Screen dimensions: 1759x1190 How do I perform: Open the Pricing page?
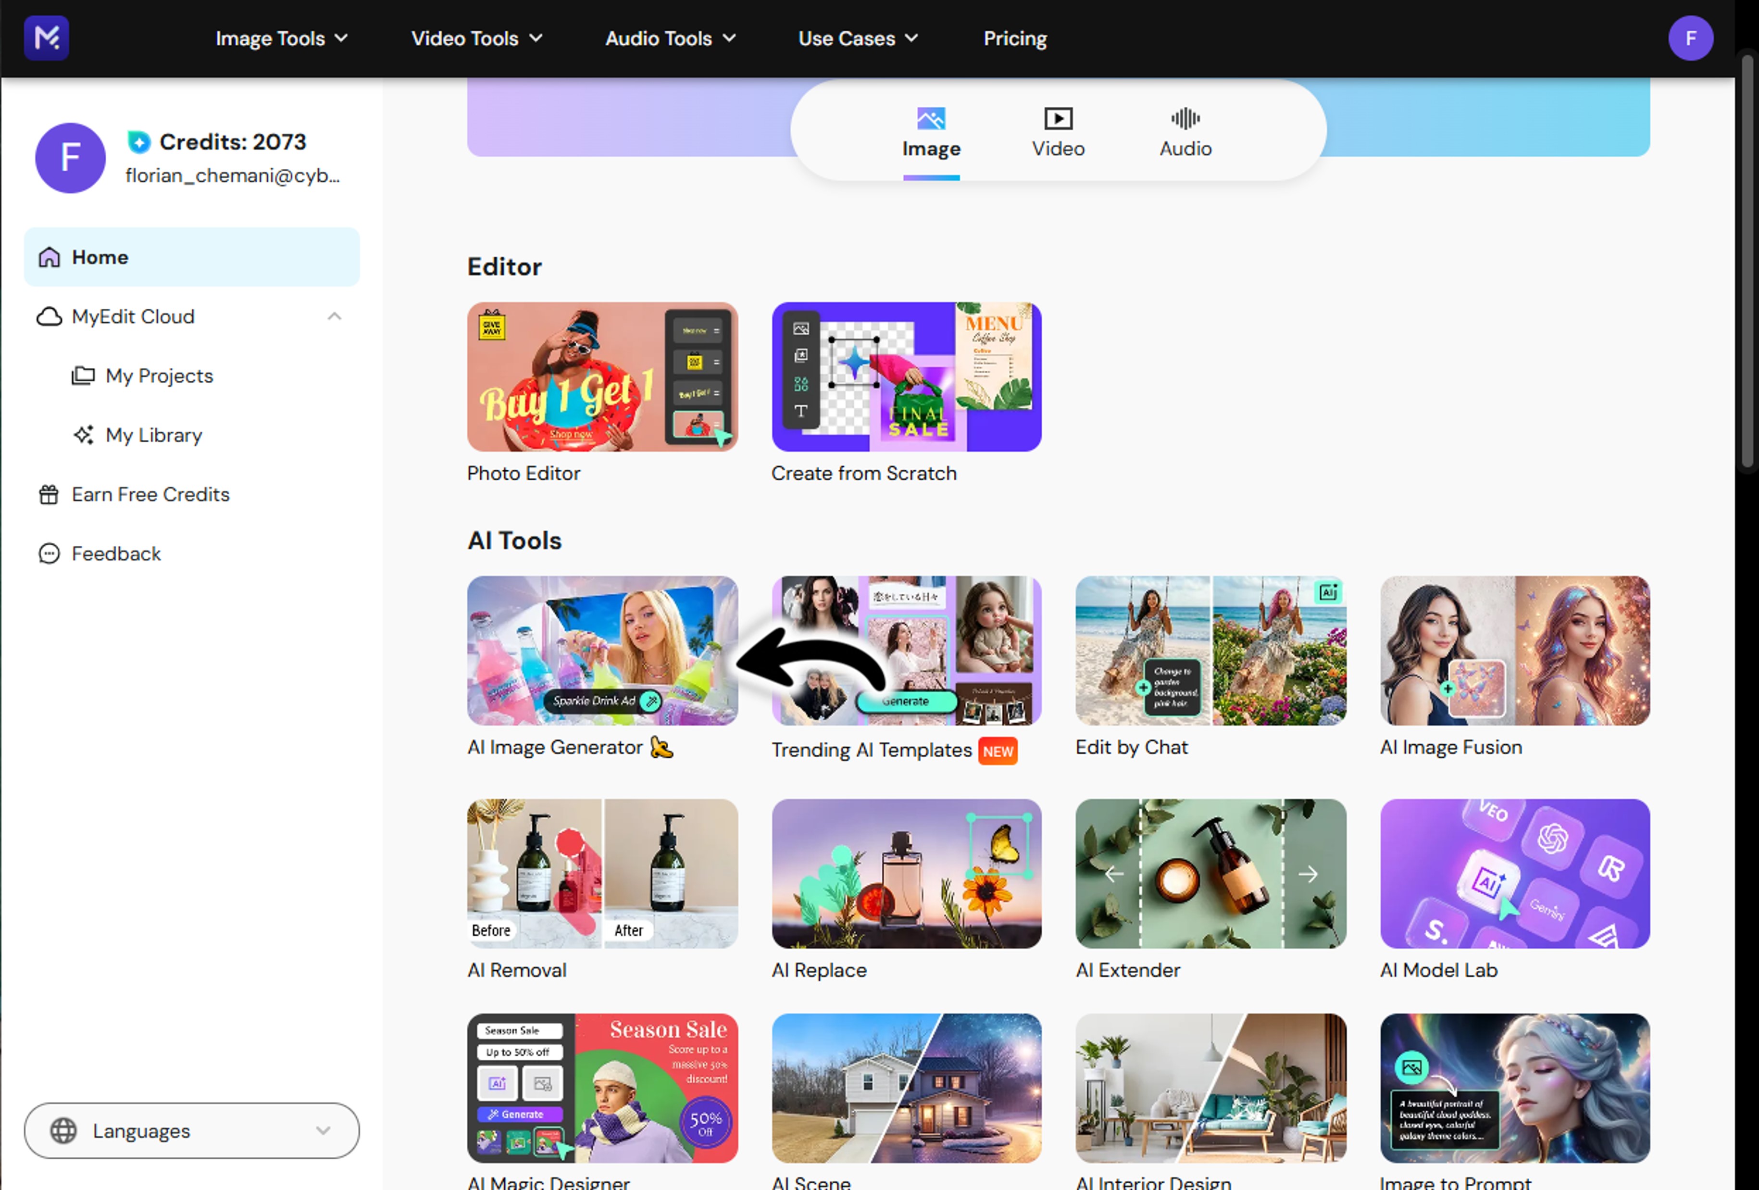pos(1014,38)
